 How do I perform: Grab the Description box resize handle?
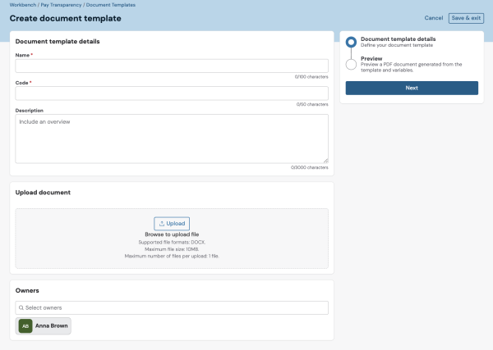pos(325,160)
